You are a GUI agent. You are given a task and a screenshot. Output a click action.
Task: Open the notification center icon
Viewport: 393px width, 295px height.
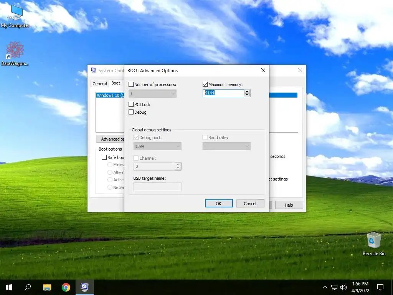(380, 287)
